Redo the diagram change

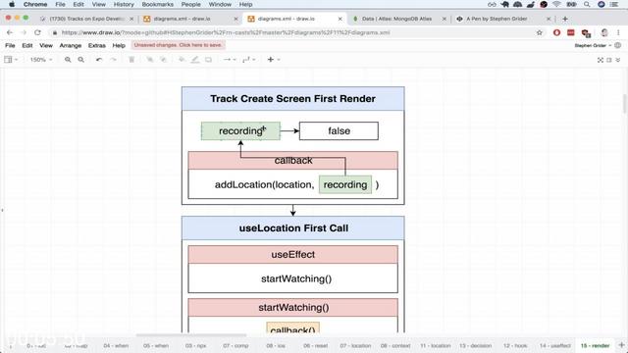pos(114,60)
